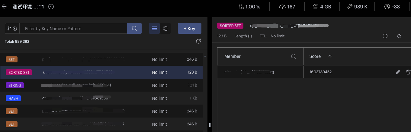
Task: Delete the sorted set member row
Action: [x=408, y=72]
